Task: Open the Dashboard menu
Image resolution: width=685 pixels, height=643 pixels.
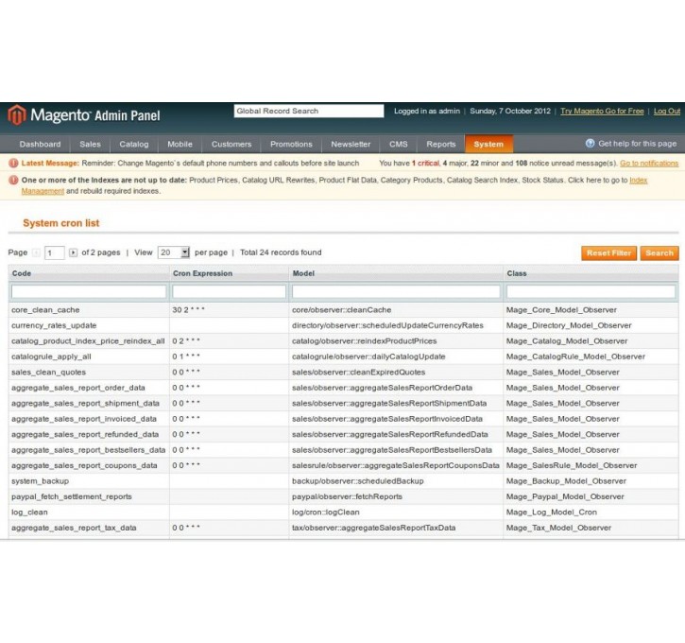Action: [x=40, y=145]
